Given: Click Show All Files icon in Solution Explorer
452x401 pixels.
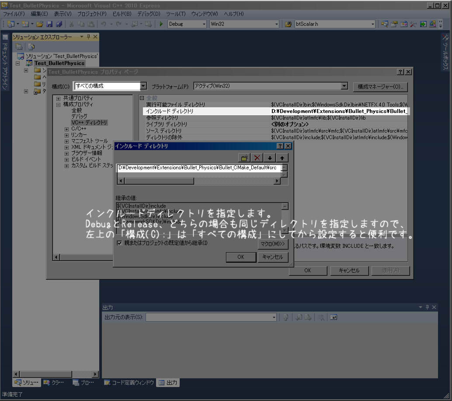Looking at the screenshot, I should (x=31, y=46).
